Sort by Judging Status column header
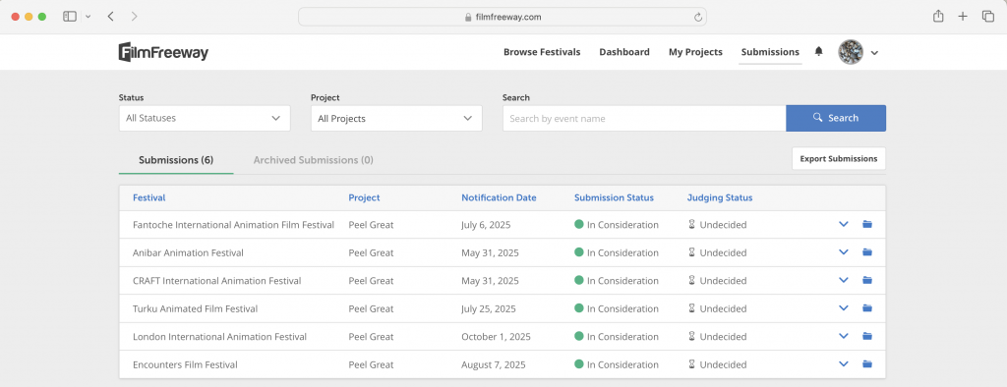 tap(719, 197)
